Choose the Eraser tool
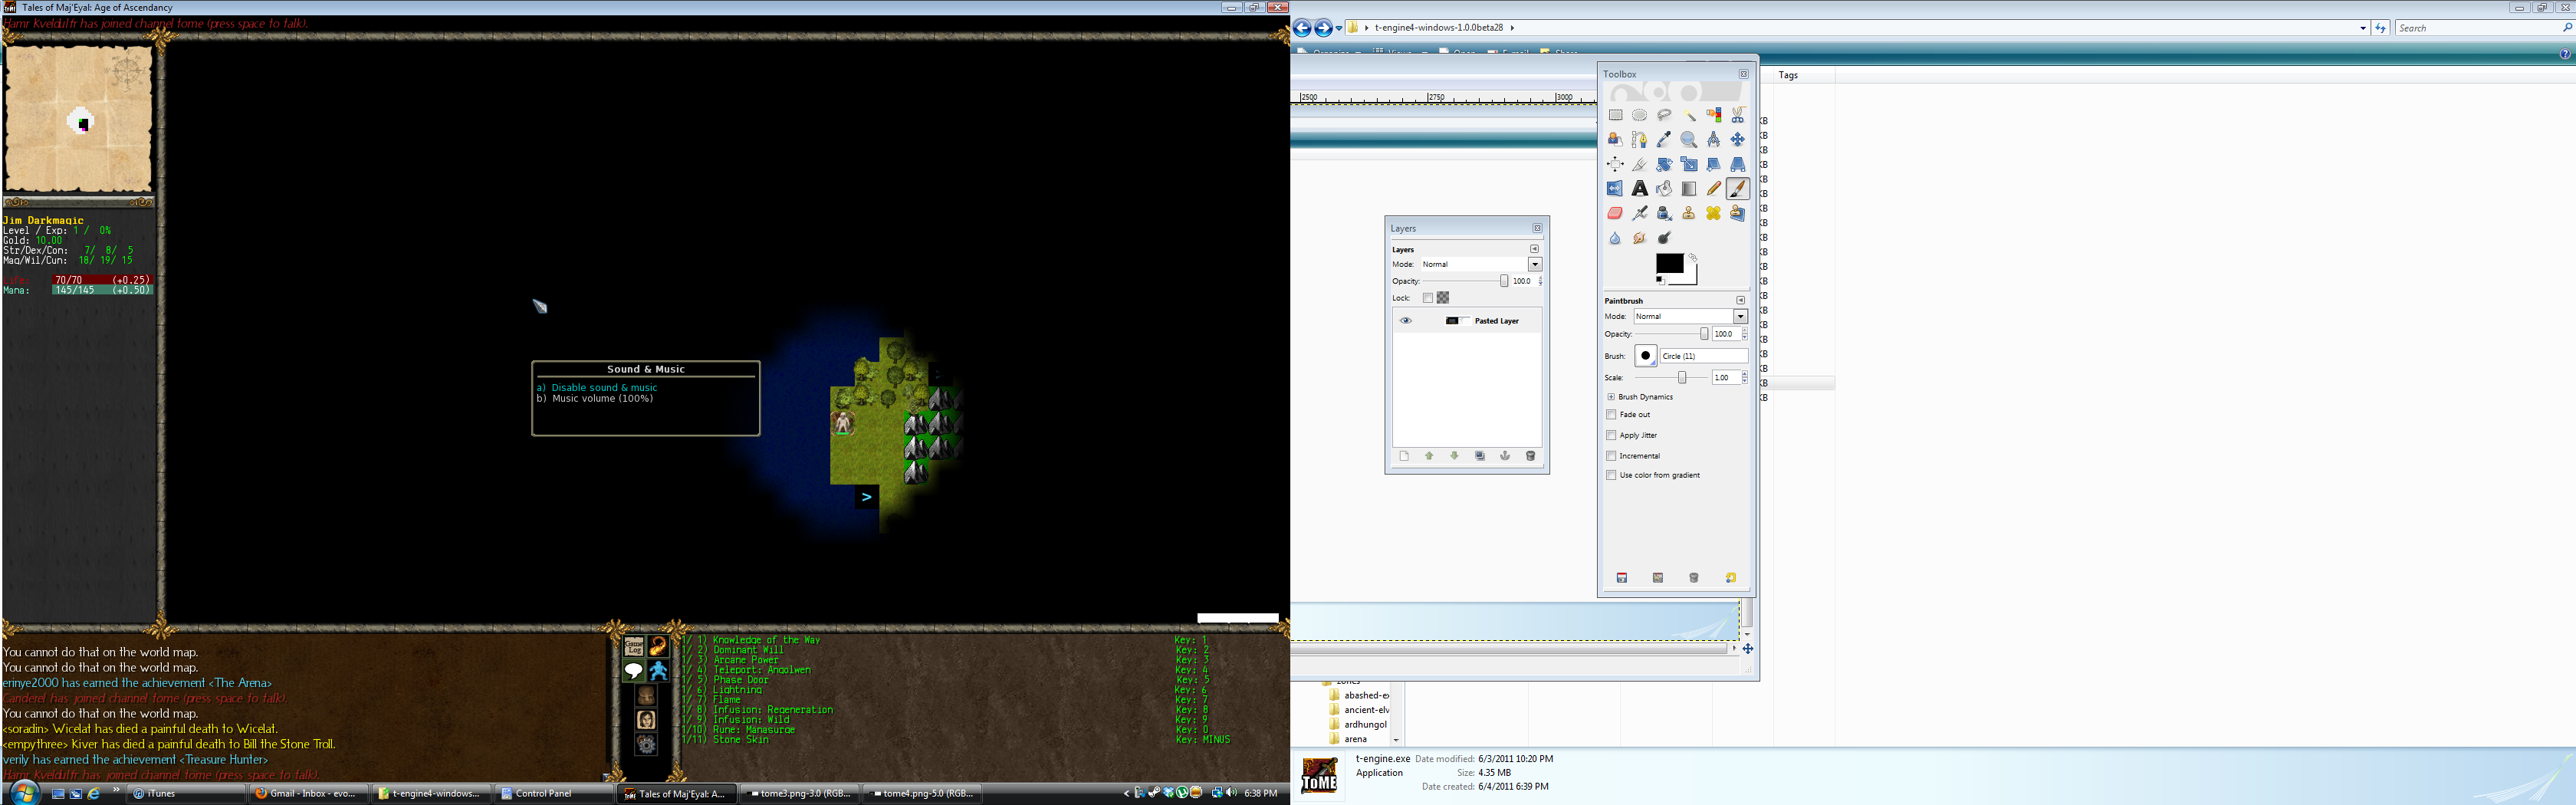The height and width of the screenshot is (805, 2576). pos(1615,213)
